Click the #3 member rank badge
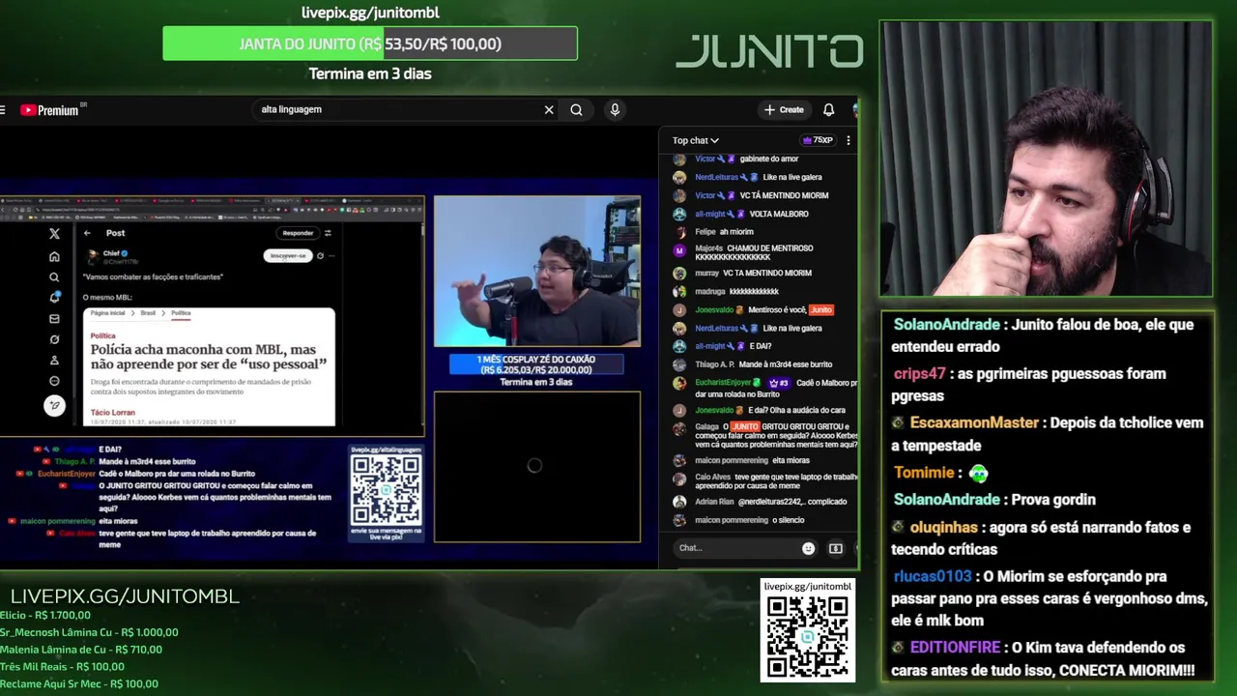 tap(779, 383)
